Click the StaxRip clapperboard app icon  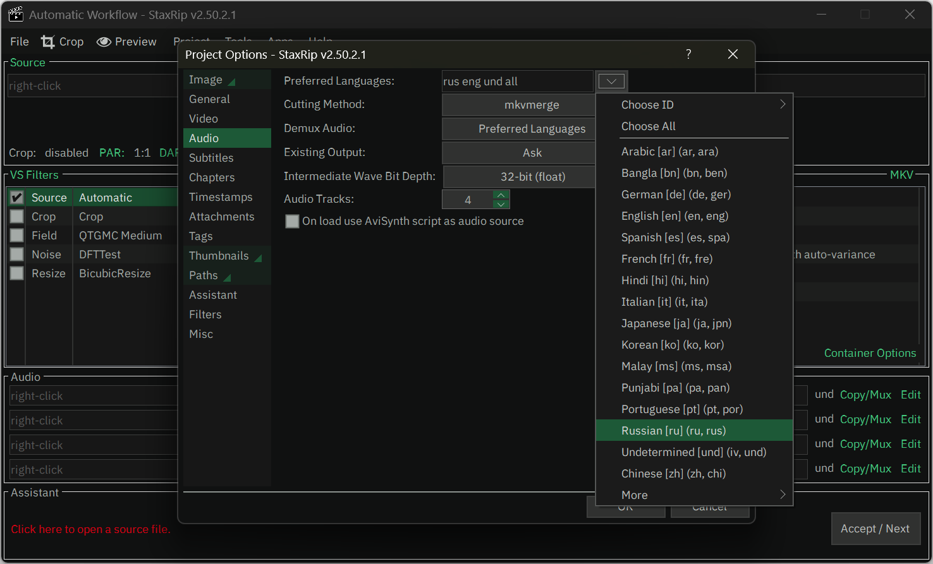coord(15,15)
